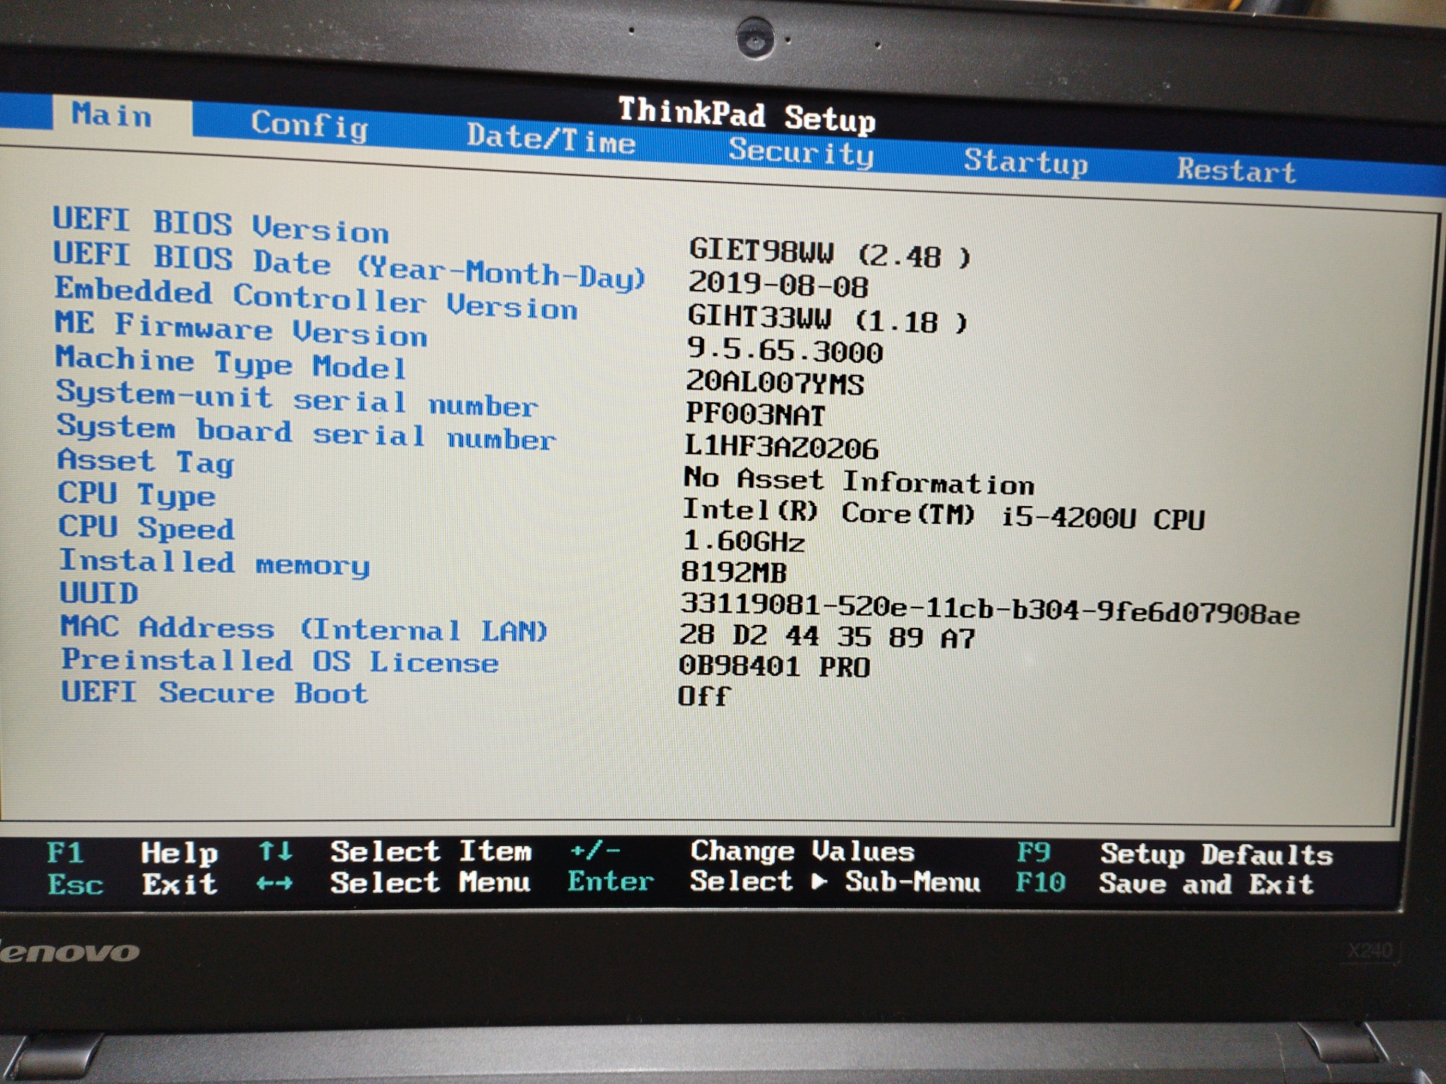Click ME Firmware Version label
1446x1084 pixels.
coord(241,329)
